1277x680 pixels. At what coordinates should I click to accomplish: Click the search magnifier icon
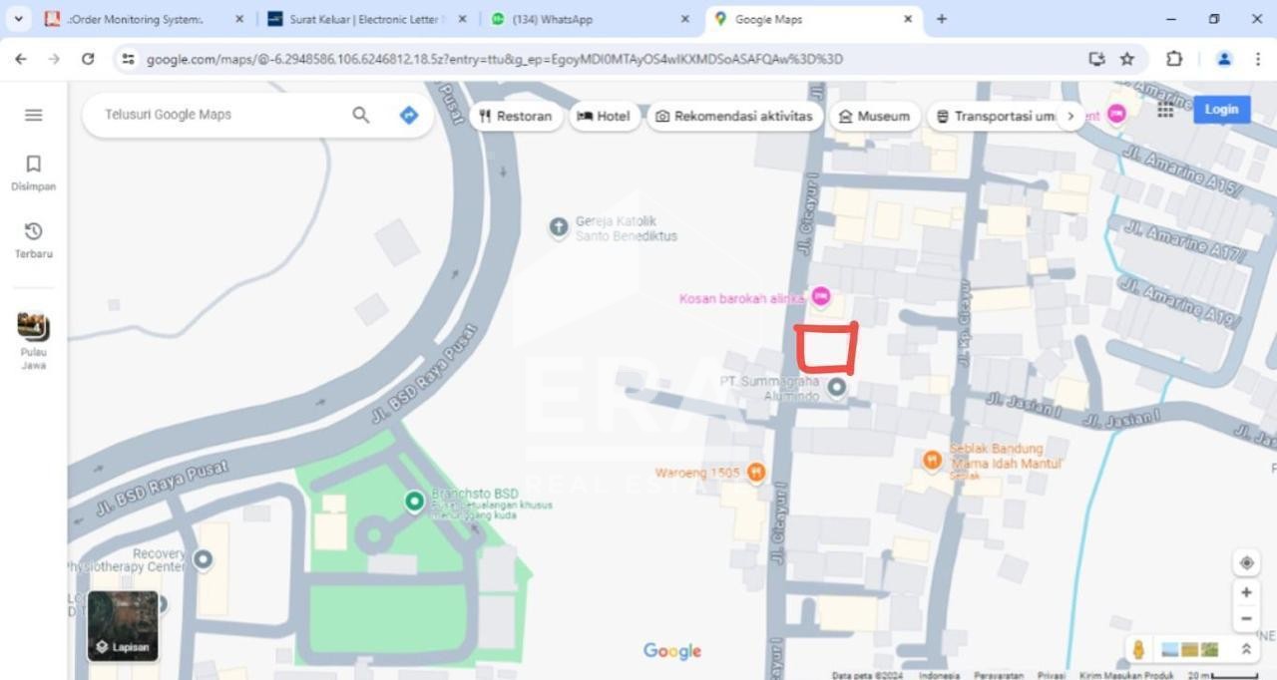click(x=361, y=115)
